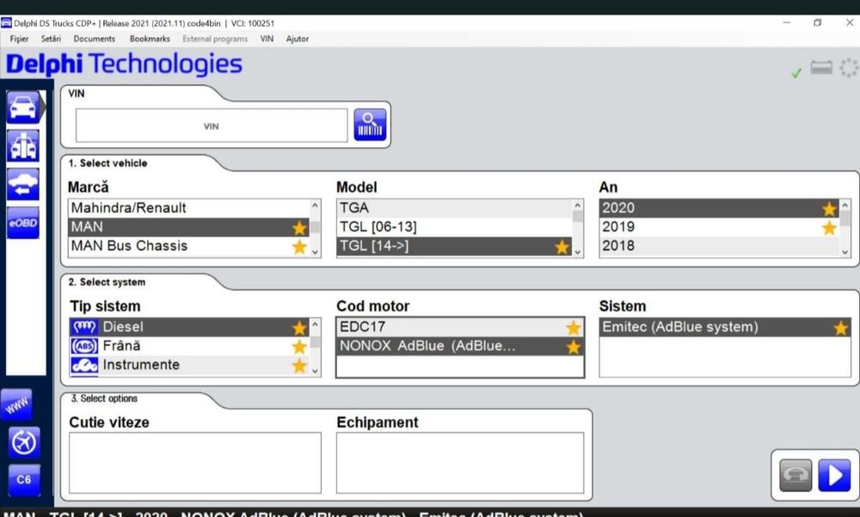
Task: Click the green checkmark status icon
Action: click(x=796, y=73)
